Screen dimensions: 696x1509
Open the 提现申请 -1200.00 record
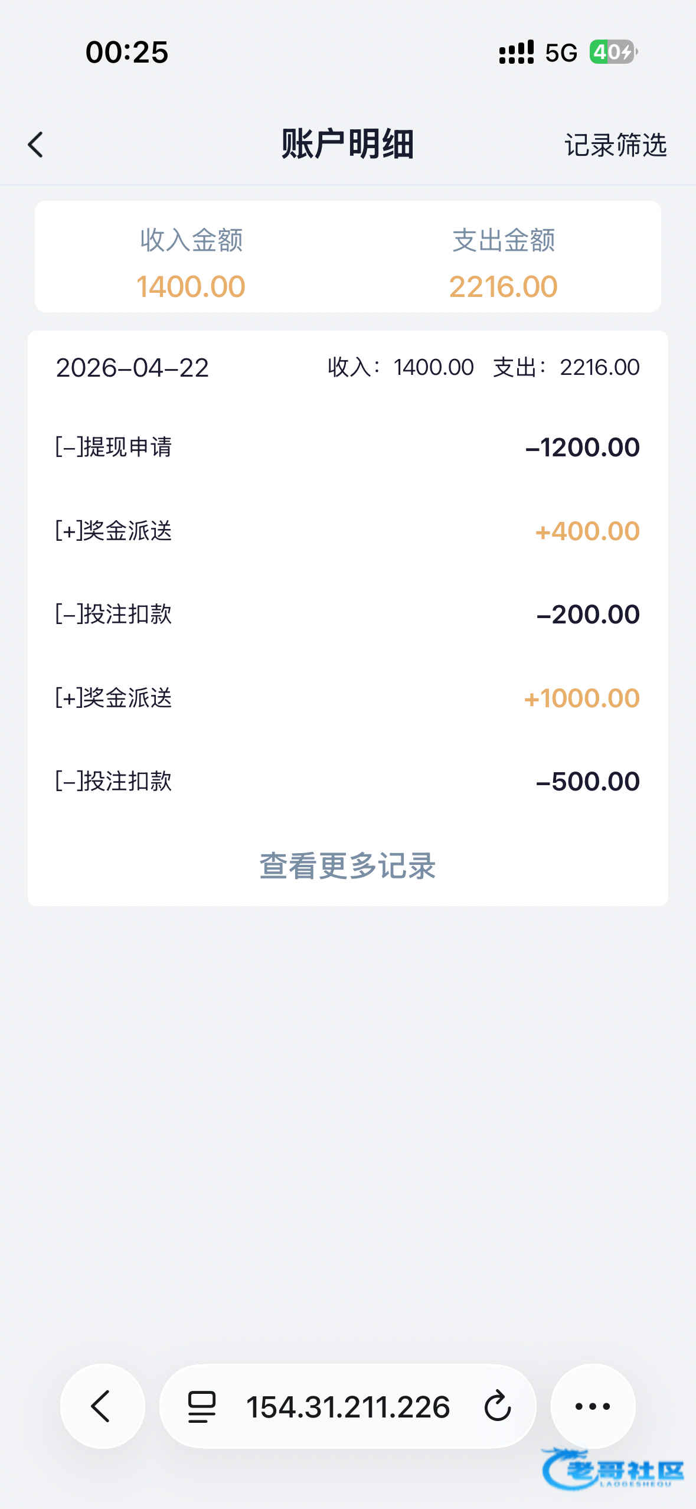[348, 447]
